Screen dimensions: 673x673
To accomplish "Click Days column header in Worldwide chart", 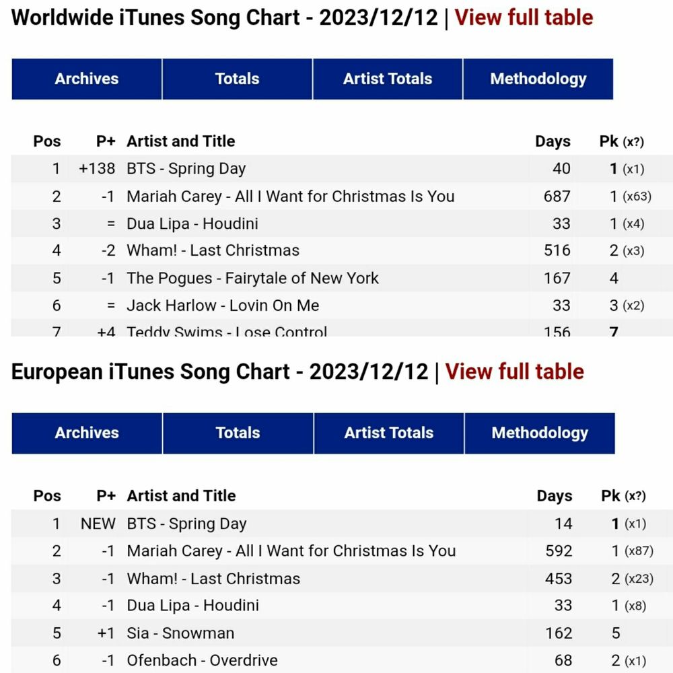I will click(553, 141).
